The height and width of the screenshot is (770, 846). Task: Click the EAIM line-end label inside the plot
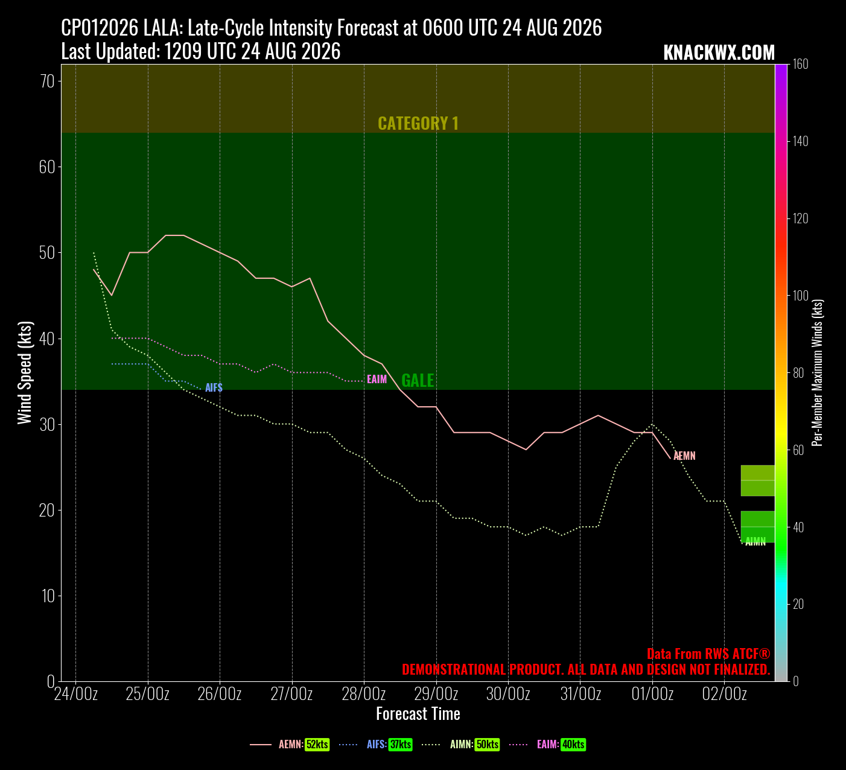(377, 380)
